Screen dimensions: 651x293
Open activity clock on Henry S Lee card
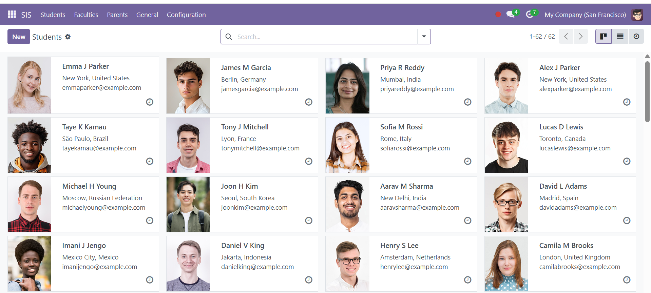pyautogui.click(x=468, y=280)
